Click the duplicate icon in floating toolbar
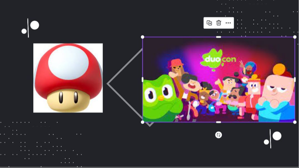The image size is (299, 168). (209, 23)
